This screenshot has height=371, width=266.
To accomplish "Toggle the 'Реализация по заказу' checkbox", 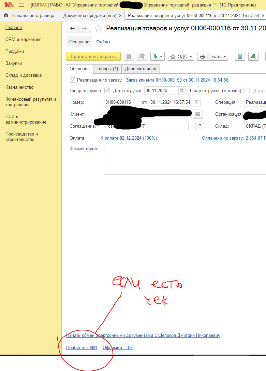I will click(x=72, y=80).
